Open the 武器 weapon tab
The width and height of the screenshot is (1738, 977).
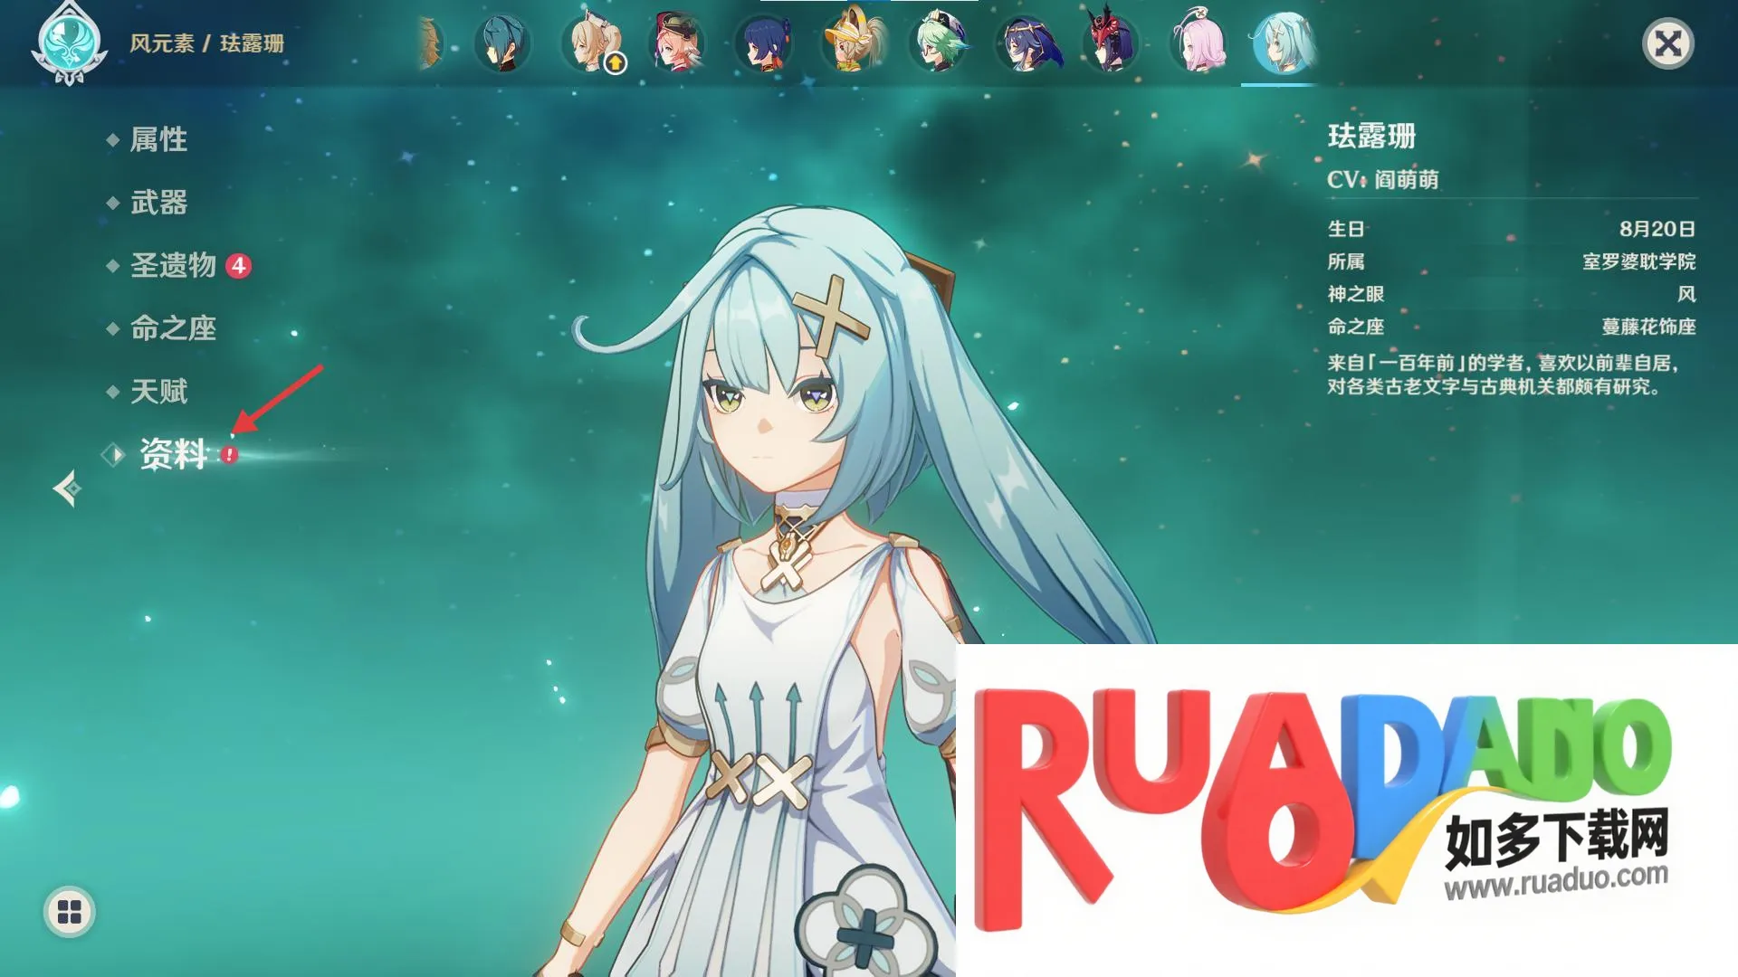coord(158,203)
